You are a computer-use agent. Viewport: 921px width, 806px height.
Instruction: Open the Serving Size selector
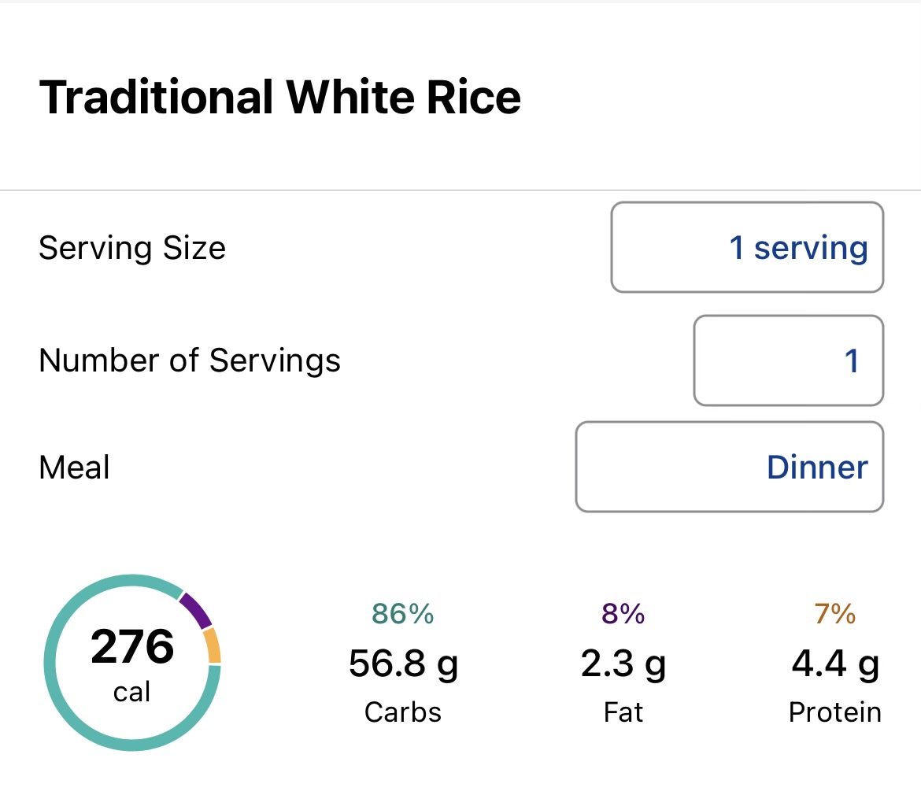tap(747, 247)
